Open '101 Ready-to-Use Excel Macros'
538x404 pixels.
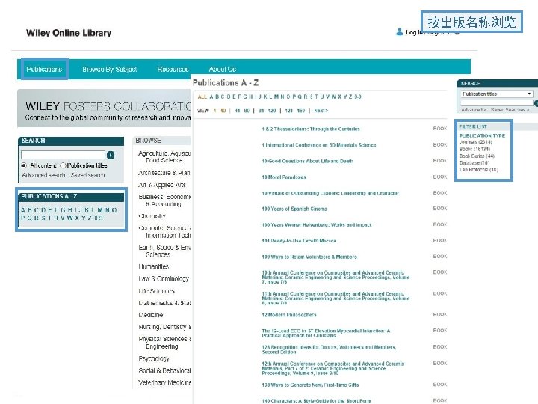[299, 241]
